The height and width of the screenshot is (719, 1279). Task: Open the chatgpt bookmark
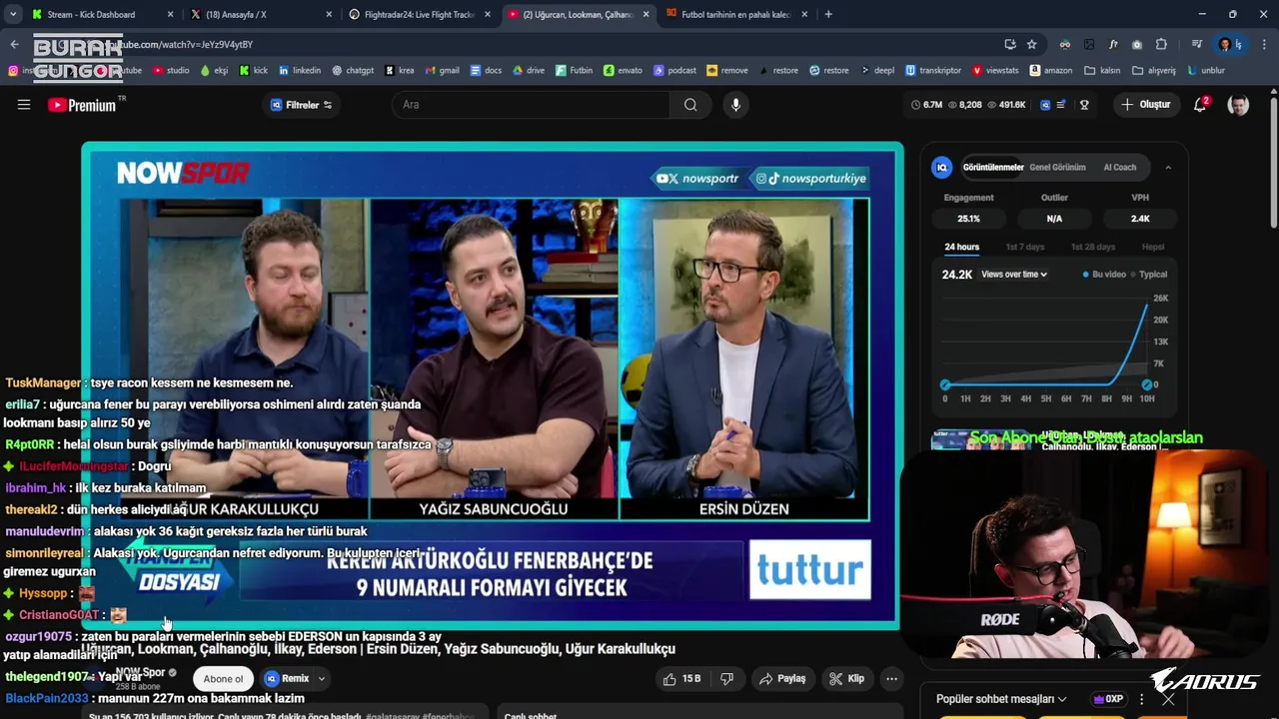click(353, 71)
